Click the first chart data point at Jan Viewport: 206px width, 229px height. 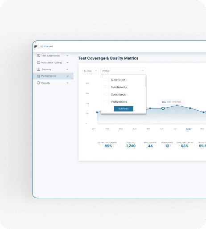click(97, 112)
